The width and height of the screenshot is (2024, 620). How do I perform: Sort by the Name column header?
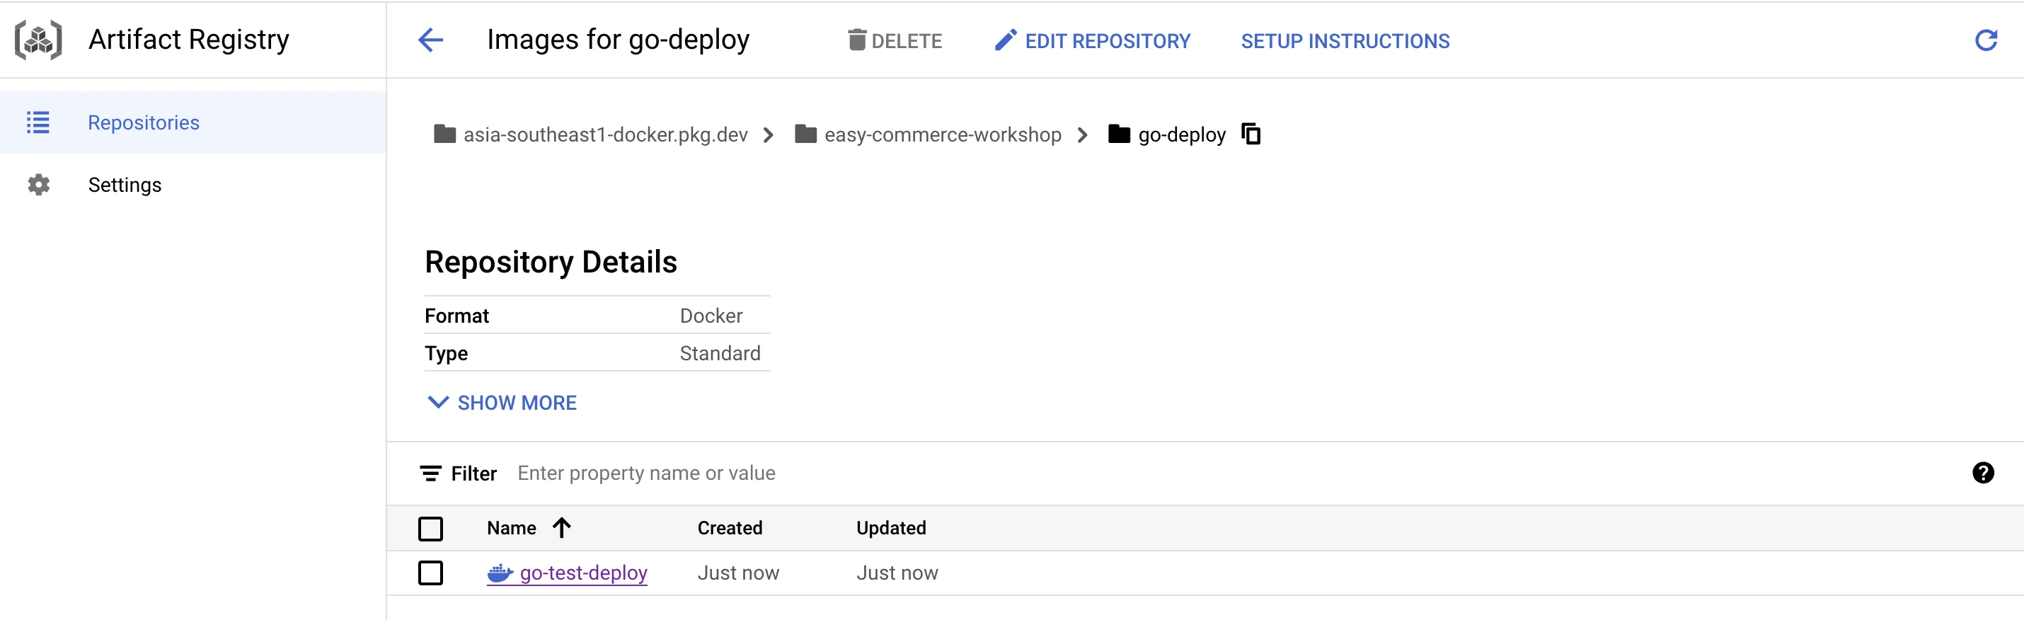pos(512,528)
